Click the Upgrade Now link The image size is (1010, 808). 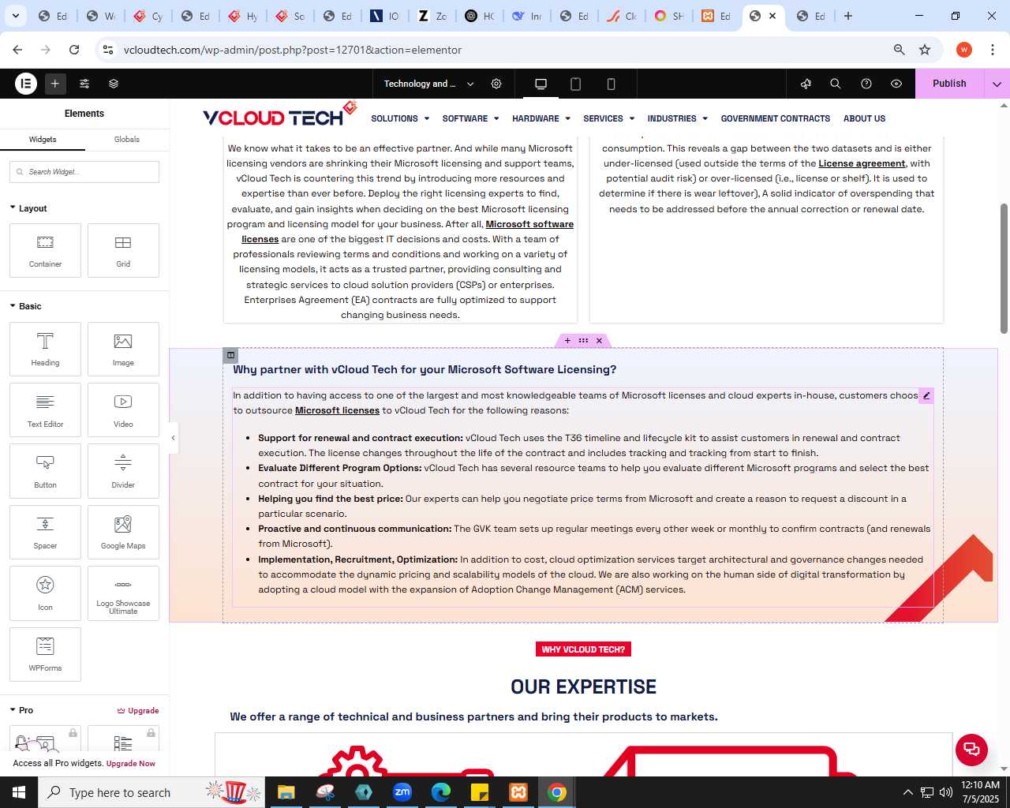tap(131, 764)
